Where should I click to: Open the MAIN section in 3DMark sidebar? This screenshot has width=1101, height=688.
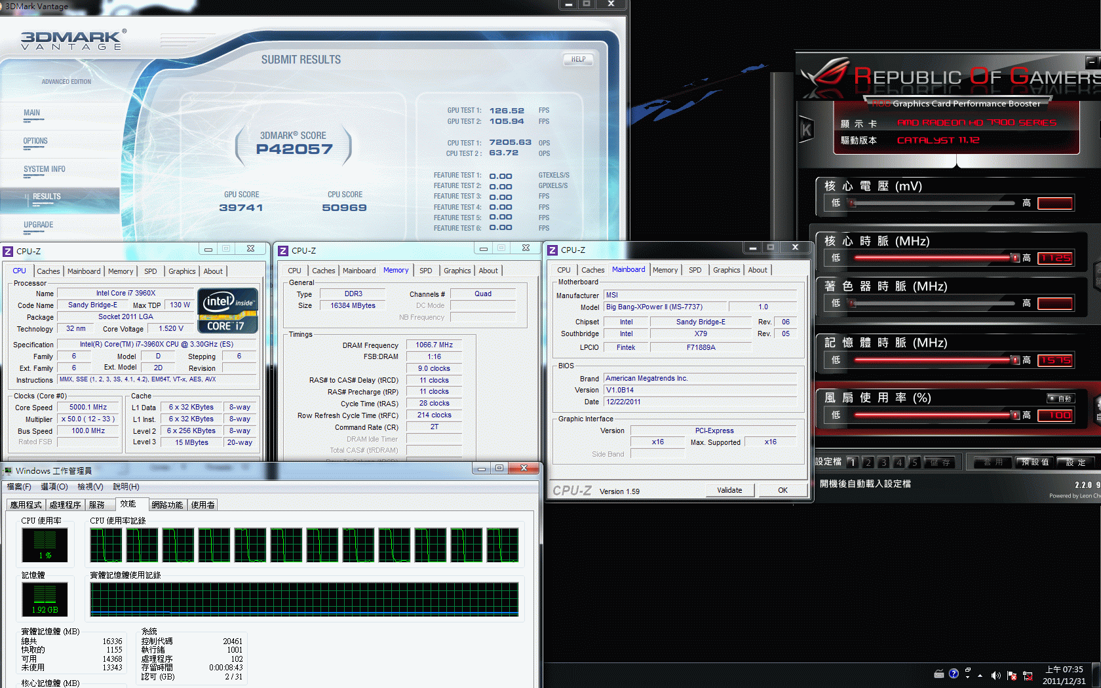tap(32, 113)
